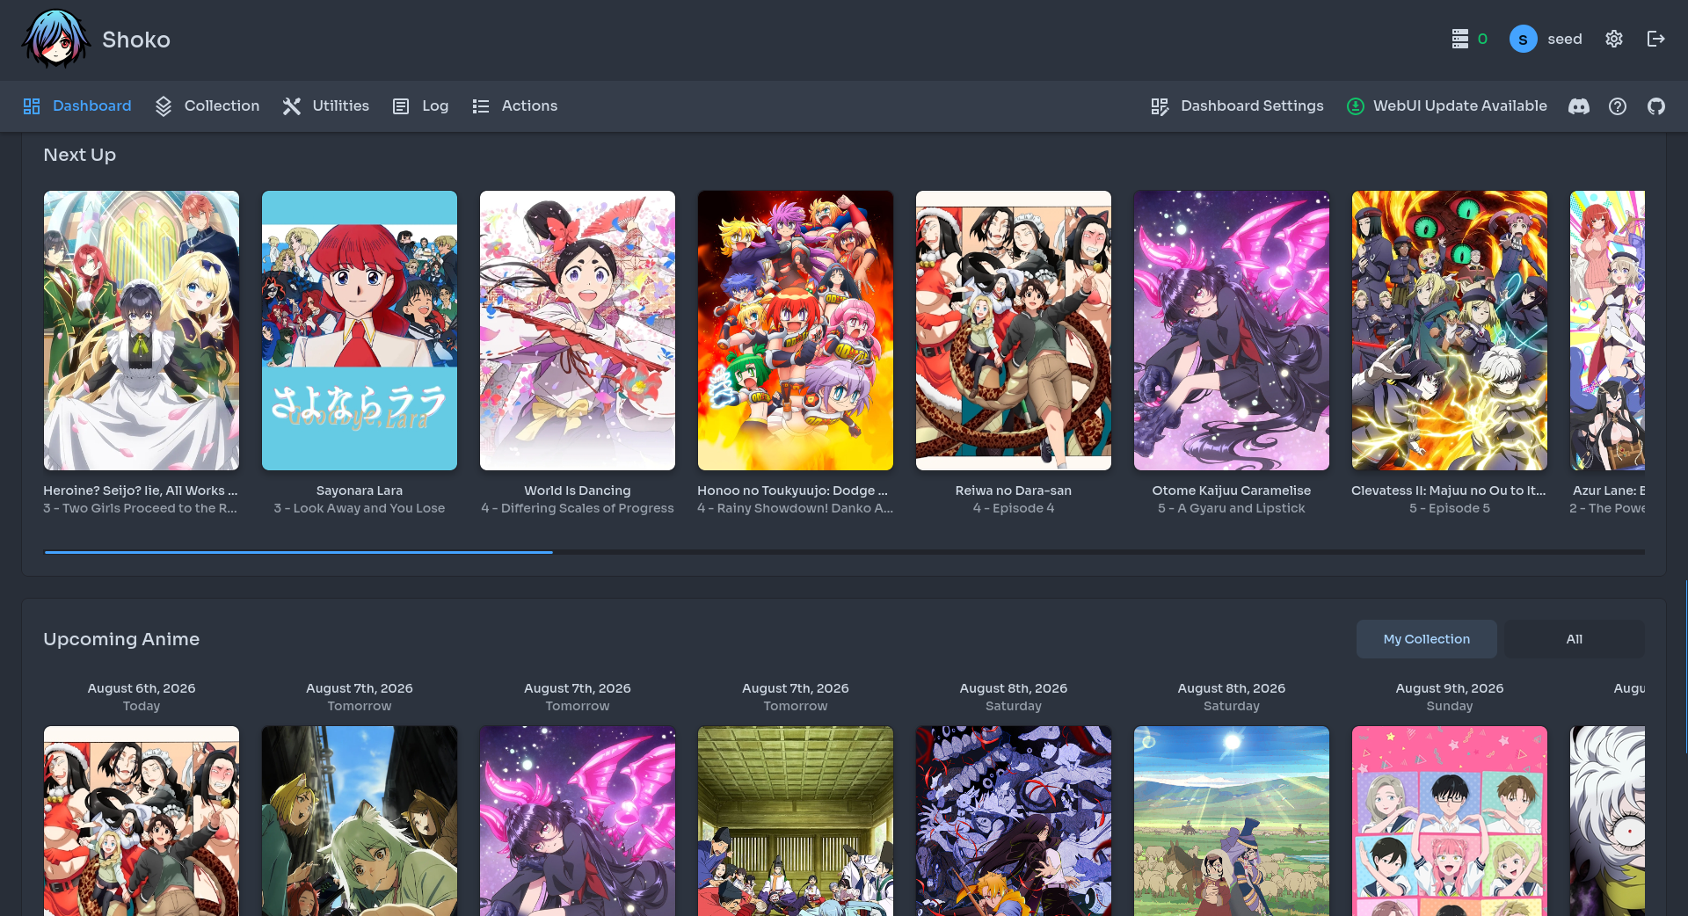
Task: Click the Next Up heading
Action: (x=80, y=155)
